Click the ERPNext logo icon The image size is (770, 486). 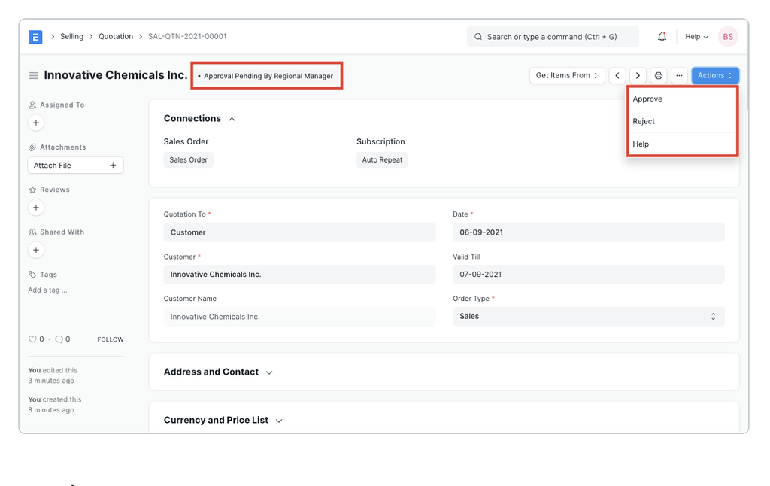(35, 36)
